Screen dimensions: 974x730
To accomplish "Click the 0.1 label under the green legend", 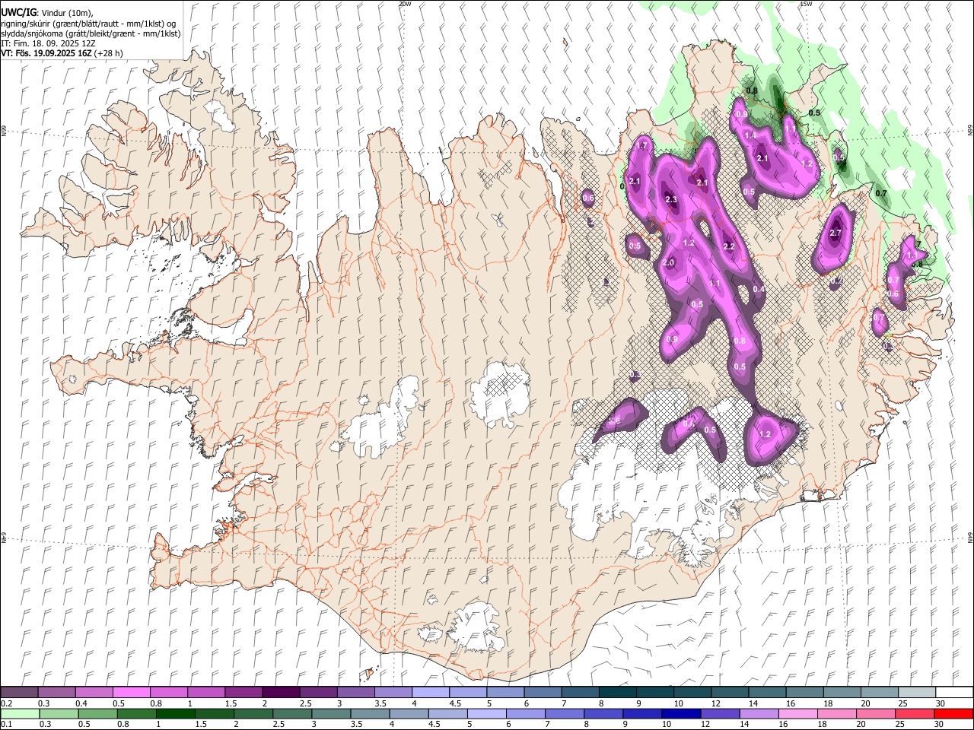I will click(x=5, y=724).
